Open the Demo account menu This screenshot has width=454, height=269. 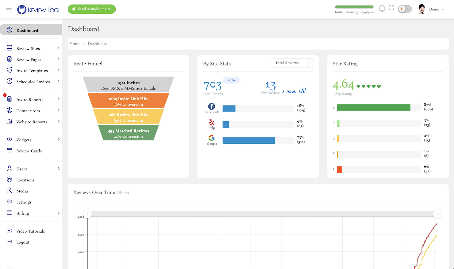click(436, 9)
